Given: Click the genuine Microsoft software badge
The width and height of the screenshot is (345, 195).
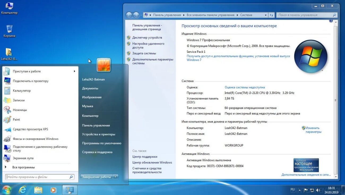Looking at the screenshot, I should click(x=306, y=165).
